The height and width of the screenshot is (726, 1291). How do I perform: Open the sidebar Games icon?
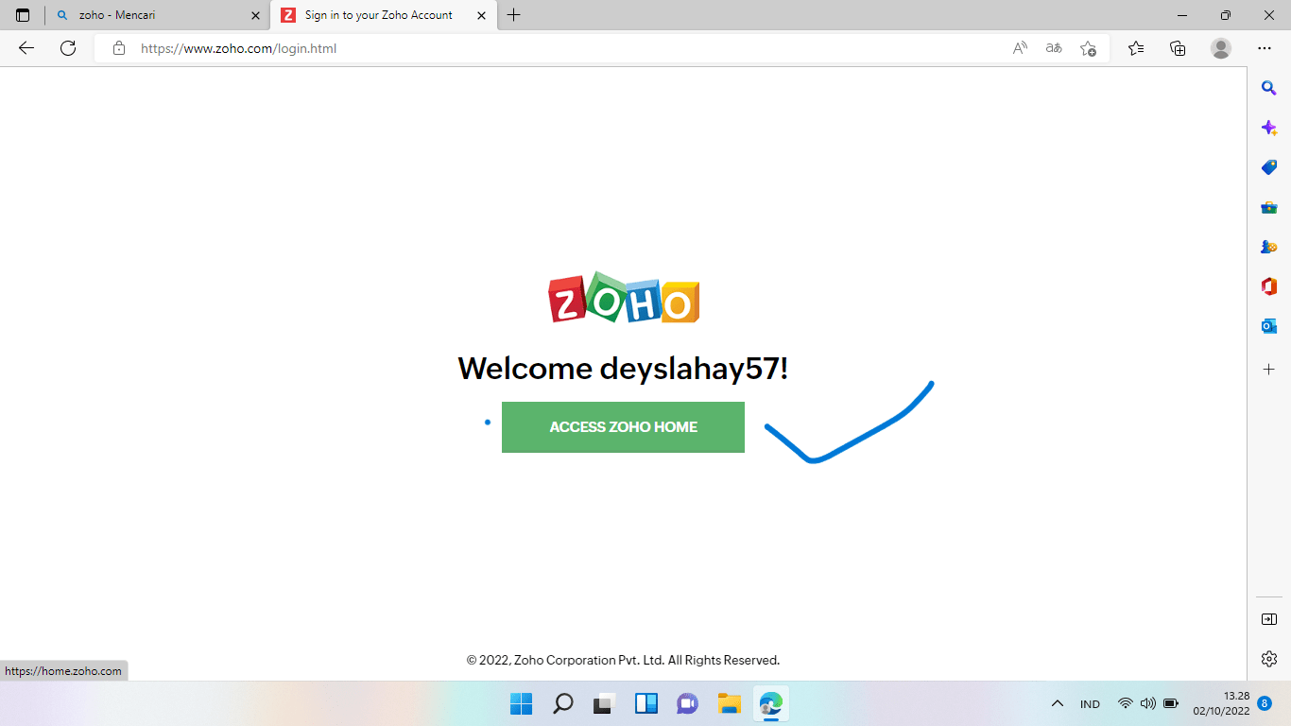pyautogui.click(x=1269, y=247)
